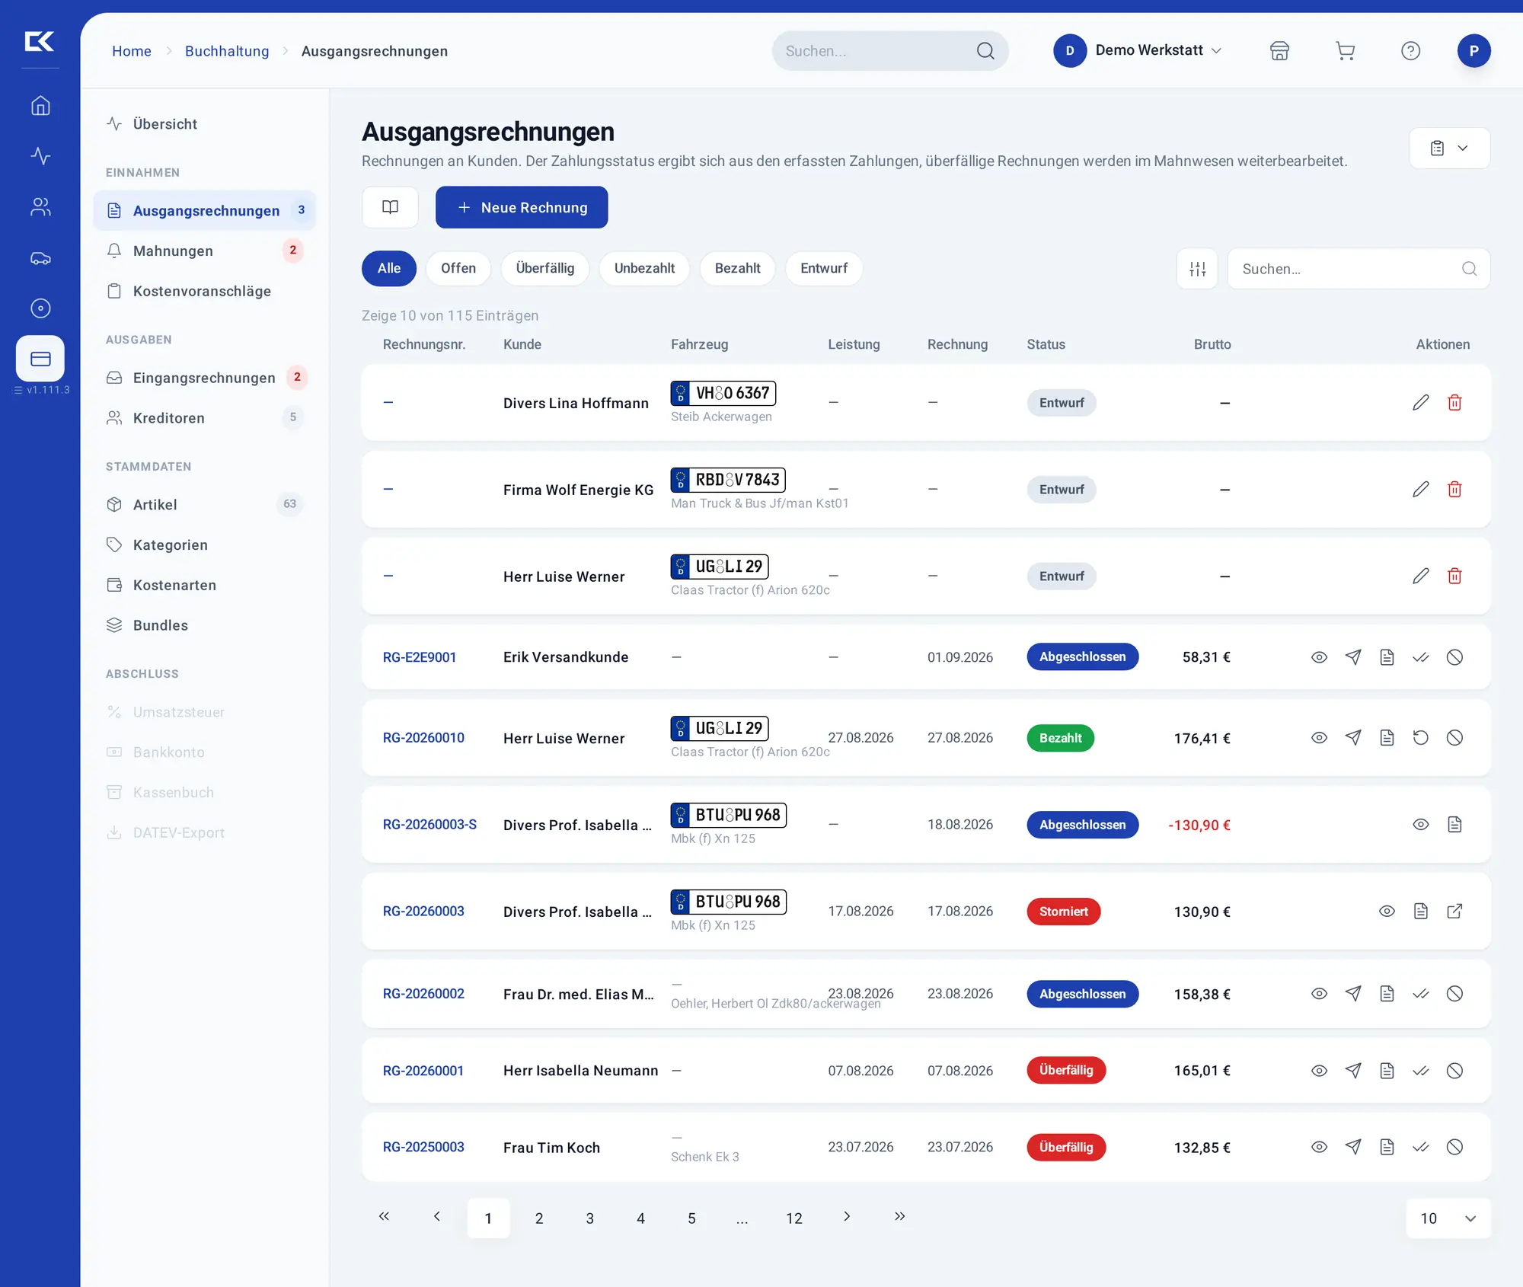
Task: Click the Neue Rechnung button
Action: click(522, 207)
